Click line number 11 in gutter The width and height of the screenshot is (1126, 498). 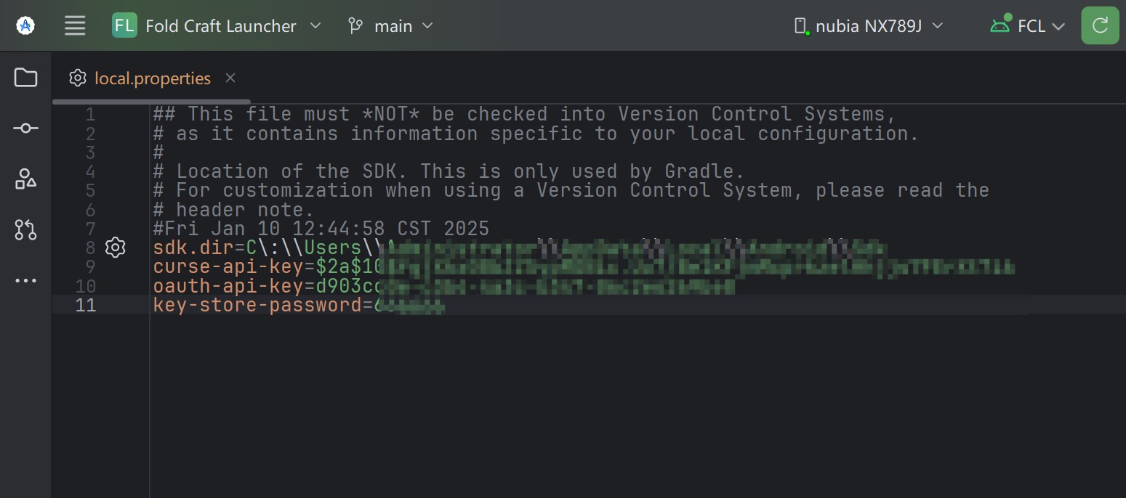click(86, 305)
